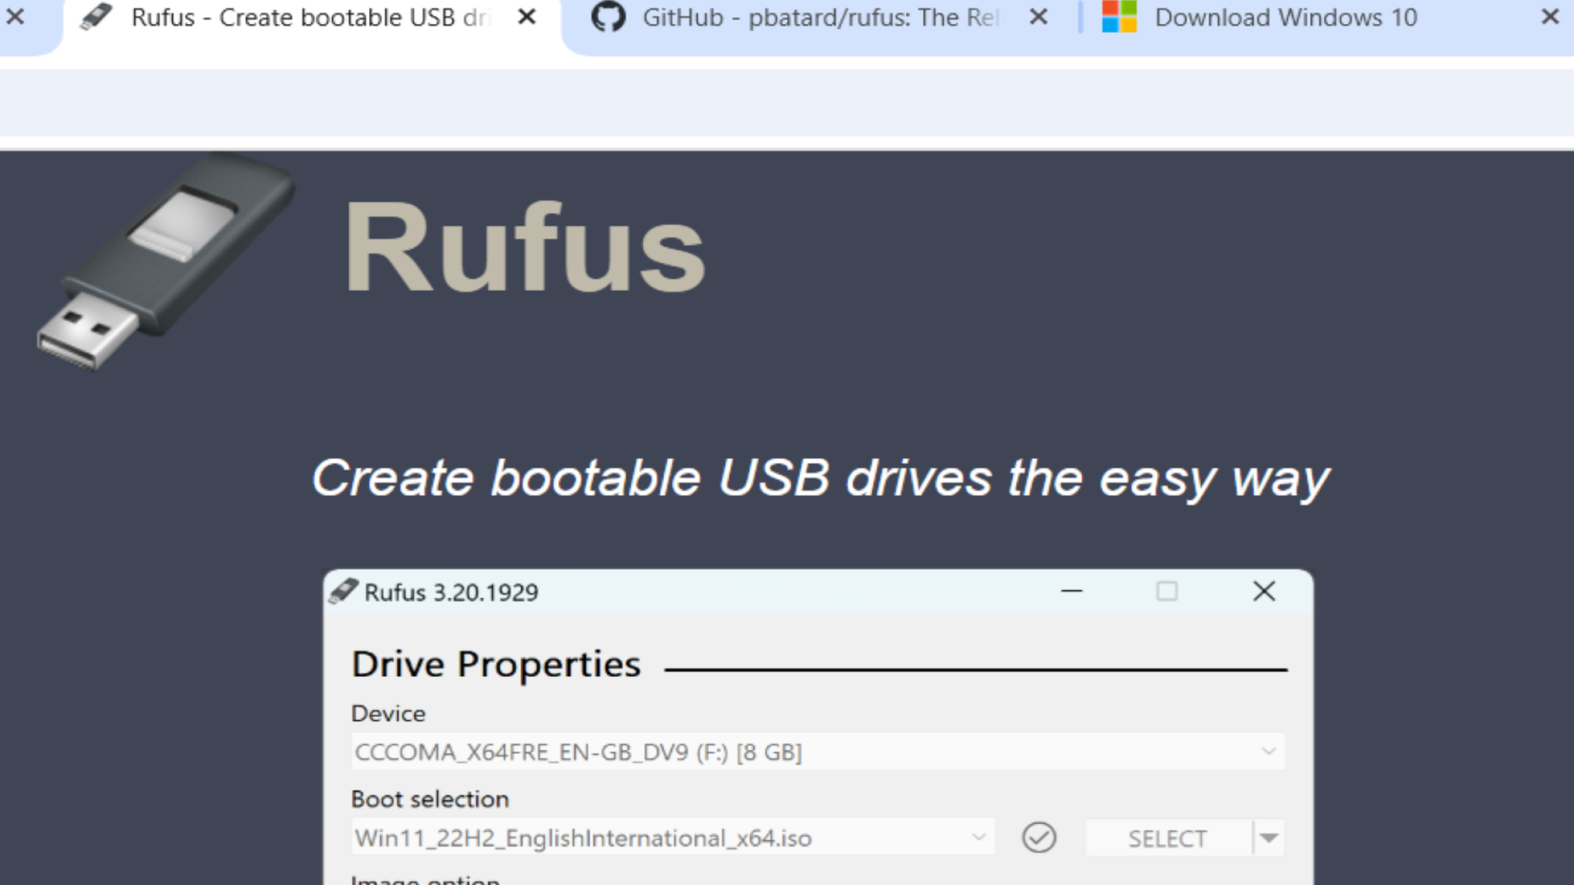The width and height of the screenshot is (1574, 885).
Task: Expand the SELECT button arrow menu
Action: (1269, 838)
